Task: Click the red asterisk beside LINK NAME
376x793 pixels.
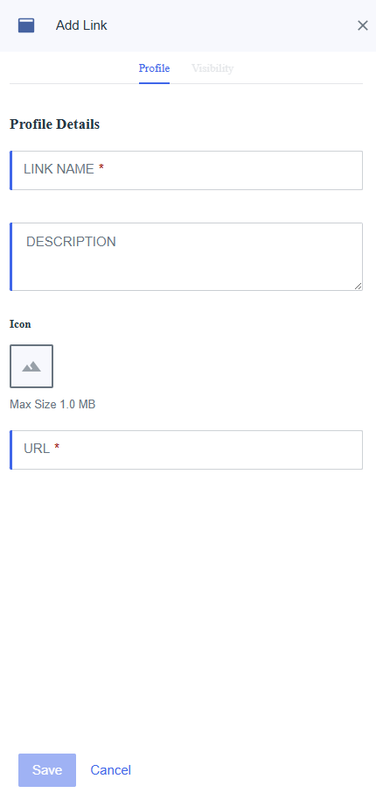Action: click(101, 168)
